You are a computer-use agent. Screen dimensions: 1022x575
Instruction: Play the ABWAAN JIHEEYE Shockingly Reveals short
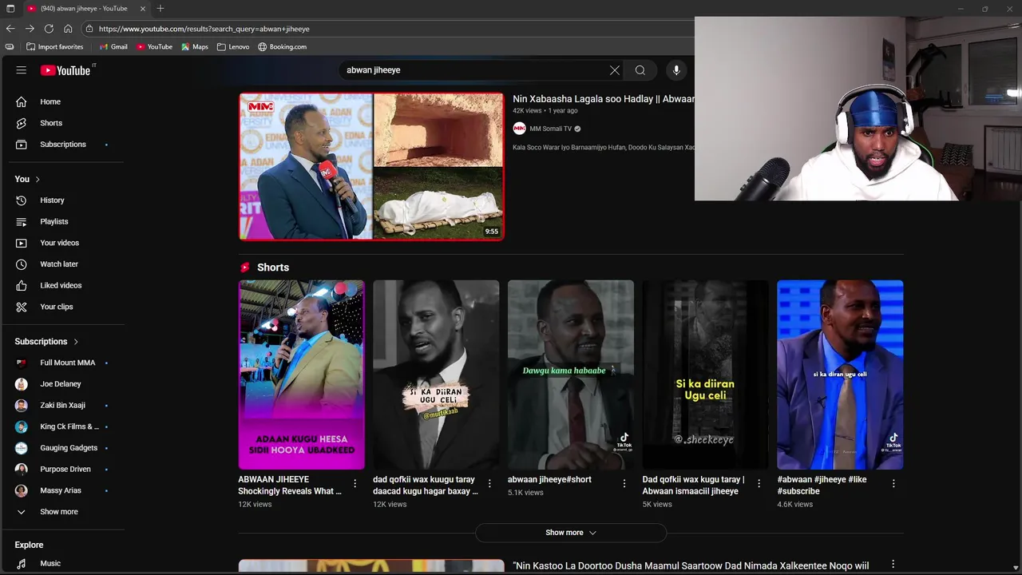pos(301,375)
